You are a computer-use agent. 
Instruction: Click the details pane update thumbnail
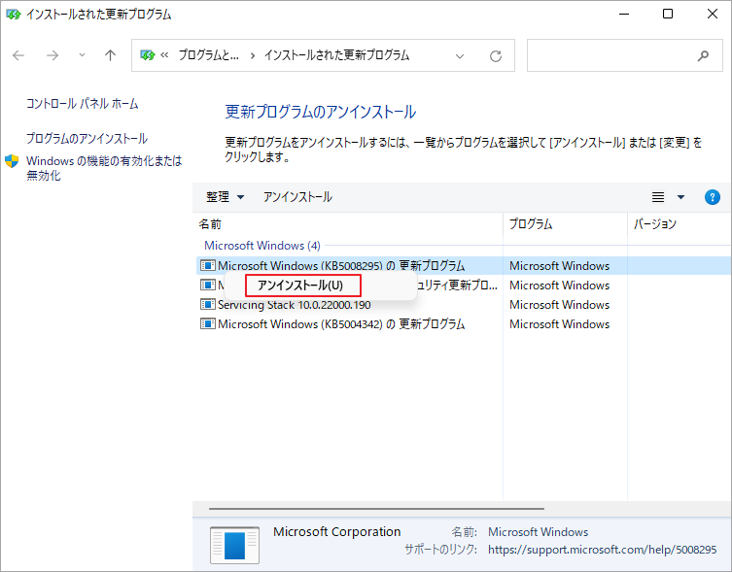[235, 545]
